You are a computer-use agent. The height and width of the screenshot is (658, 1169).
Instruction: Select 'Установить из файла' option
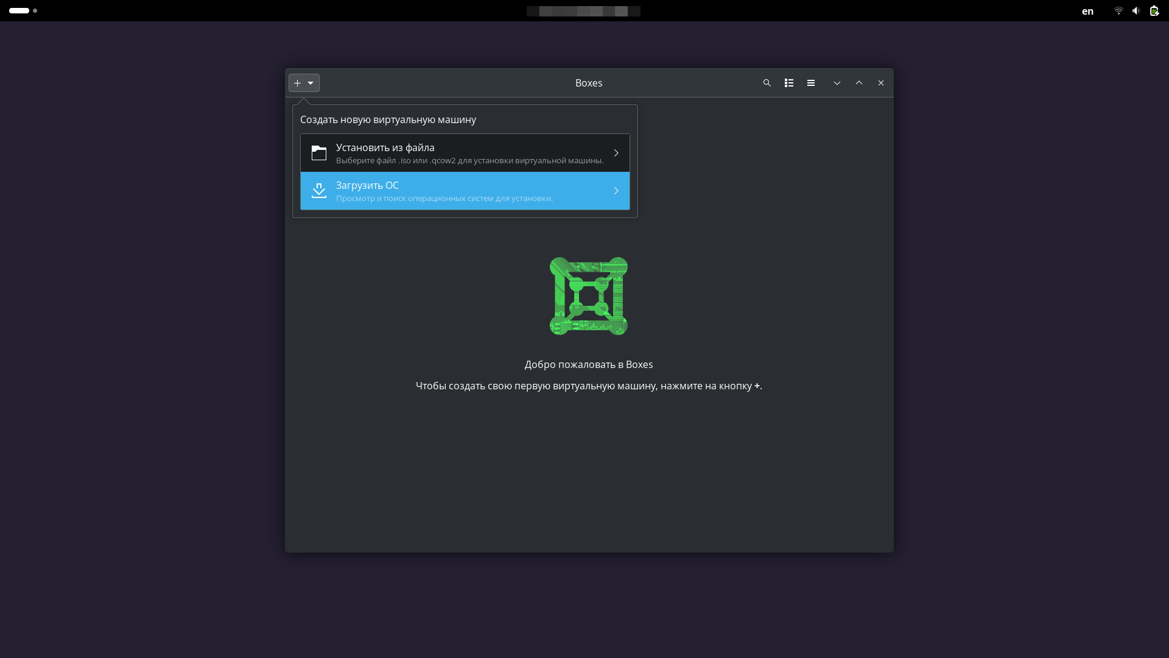[465, 153]
